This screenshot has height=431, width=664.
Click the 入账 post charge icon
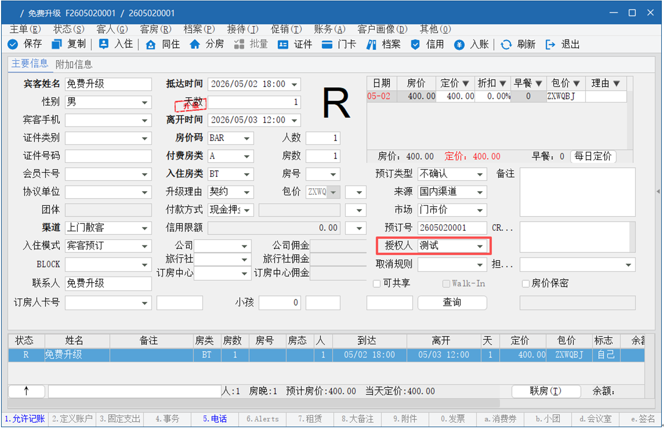tap(459, 45)
